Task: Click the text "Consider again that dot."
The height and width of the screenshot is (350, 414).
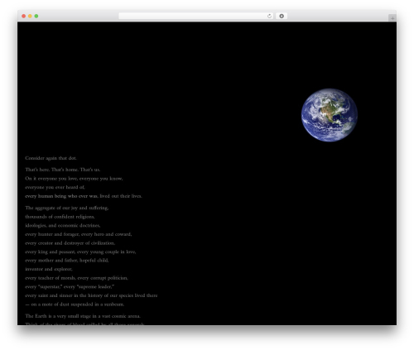Action: 51,158
